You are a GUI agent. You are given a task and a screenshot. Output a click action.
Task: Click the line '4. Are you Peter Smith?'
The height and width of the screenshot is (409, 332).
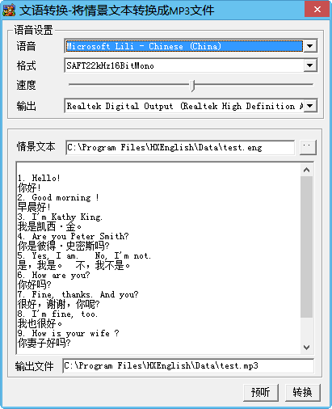(73, 236)
